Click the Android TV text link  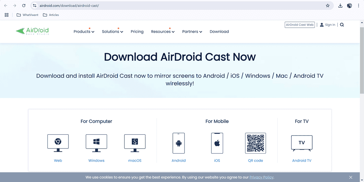[302, 161]
